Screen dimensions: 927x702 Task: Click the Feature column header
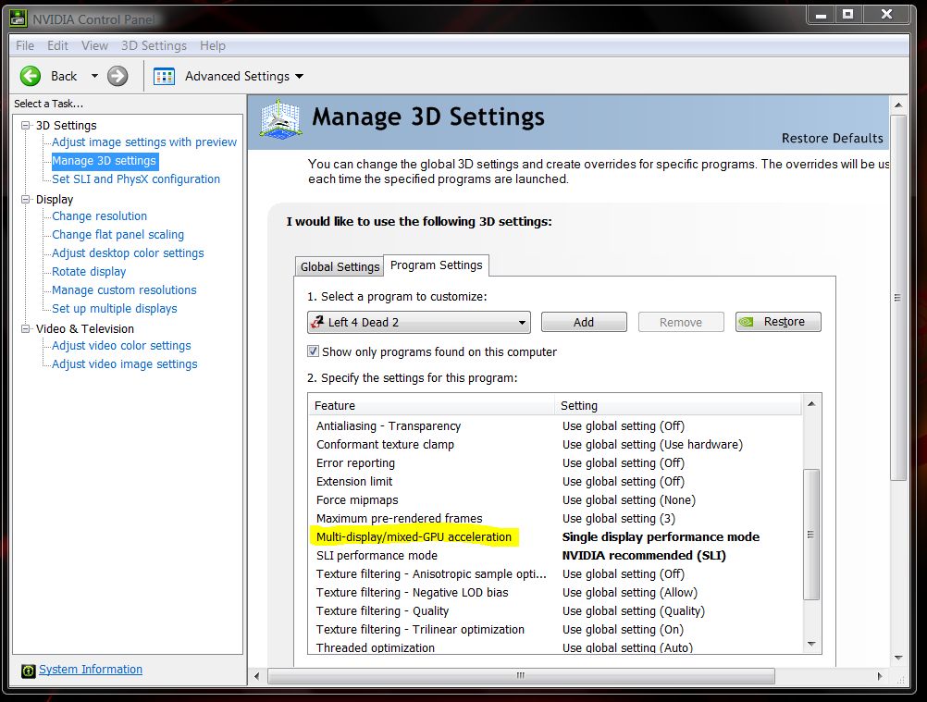pos(431,405)
